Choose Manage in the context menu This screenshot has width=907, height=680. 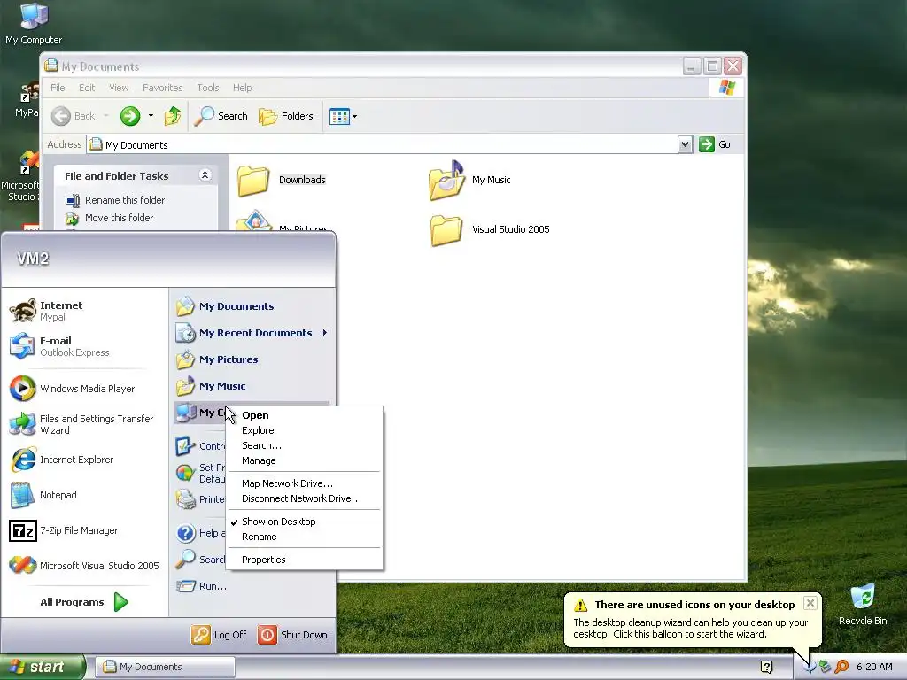coord(305,460)
